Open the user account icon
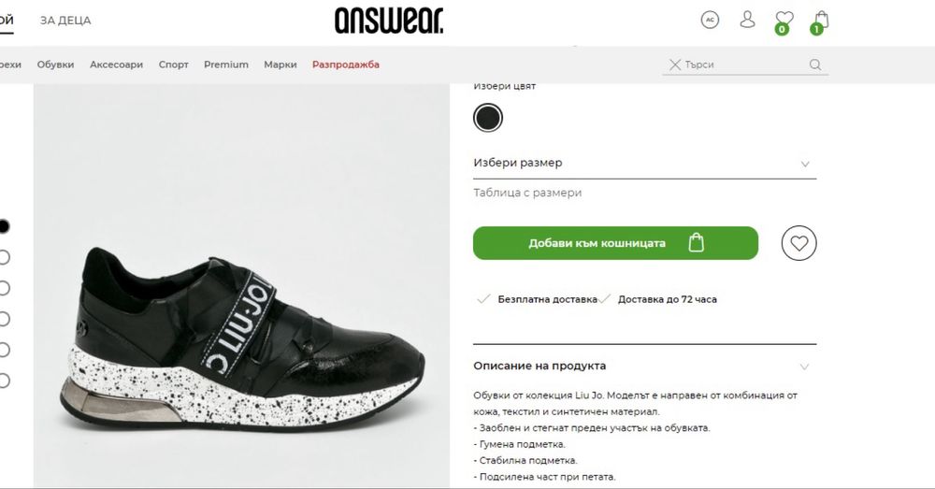 (x=747, y=20)
